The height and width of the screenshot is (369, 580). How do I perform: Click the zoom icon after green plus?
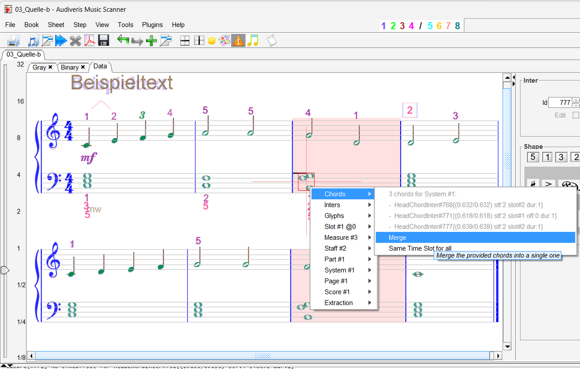(x=165, y=40)
